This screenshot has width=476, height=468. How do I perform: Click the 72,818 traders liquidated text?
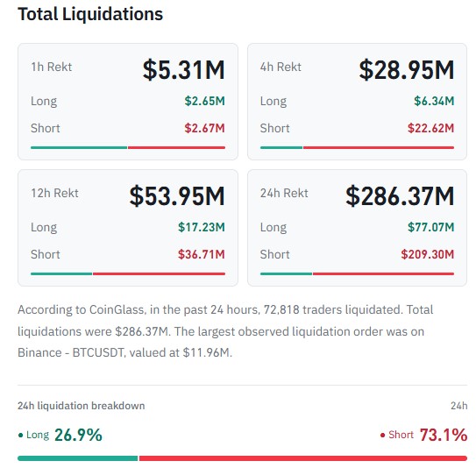(x=333, y=310)
